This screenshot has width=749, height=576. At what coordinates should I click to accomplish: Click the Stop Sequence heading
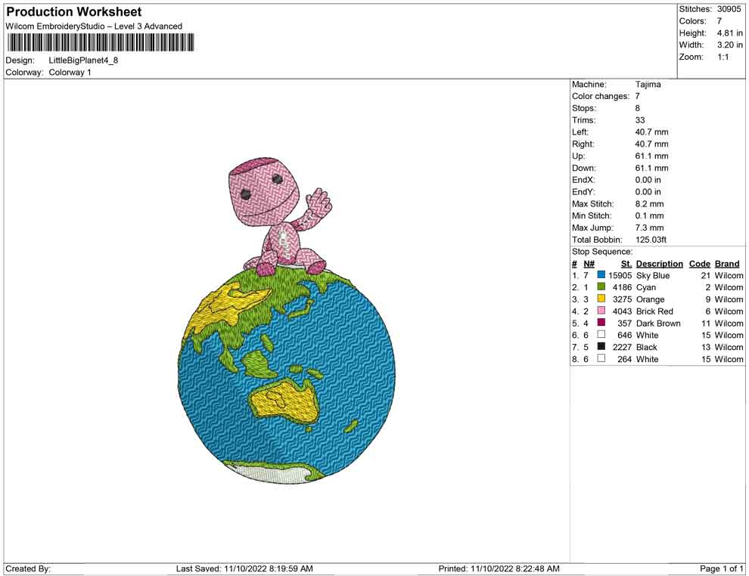tap(602, 252)
